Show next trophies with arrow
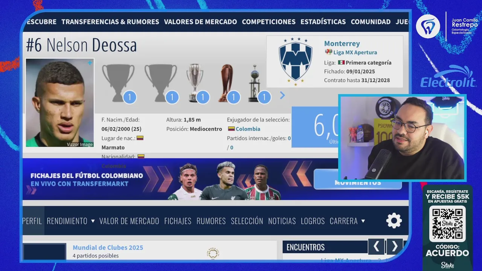This screenshot has height=271, width=482. (282, 96)
